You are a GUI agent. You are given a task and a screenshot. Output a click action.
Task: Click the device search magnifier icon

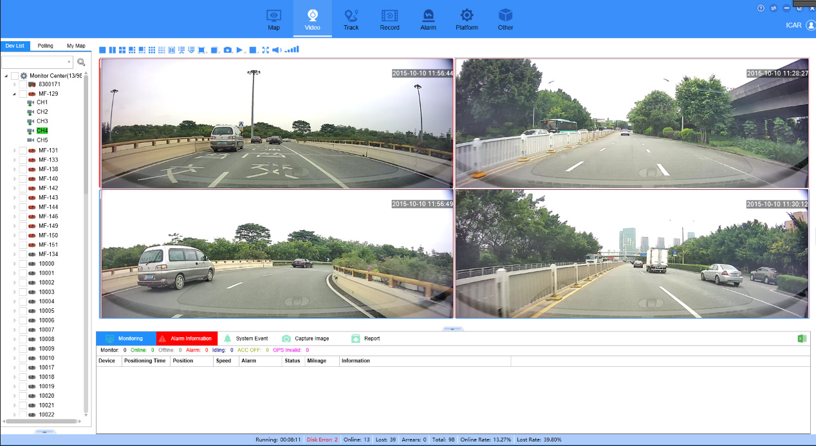[81, 62]
